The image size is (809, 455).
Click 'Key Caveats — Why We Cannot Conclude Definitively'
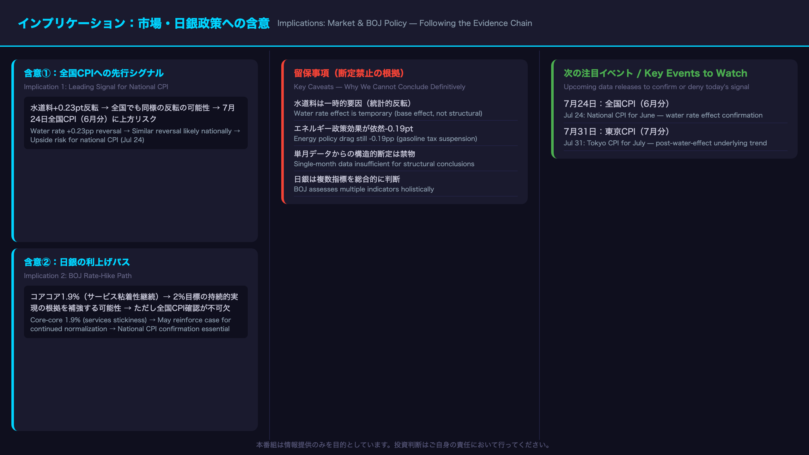pyautogui.click(x=380, y=87)
